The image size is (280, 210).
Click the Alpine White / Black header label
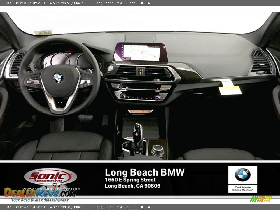tap(66, 3)
